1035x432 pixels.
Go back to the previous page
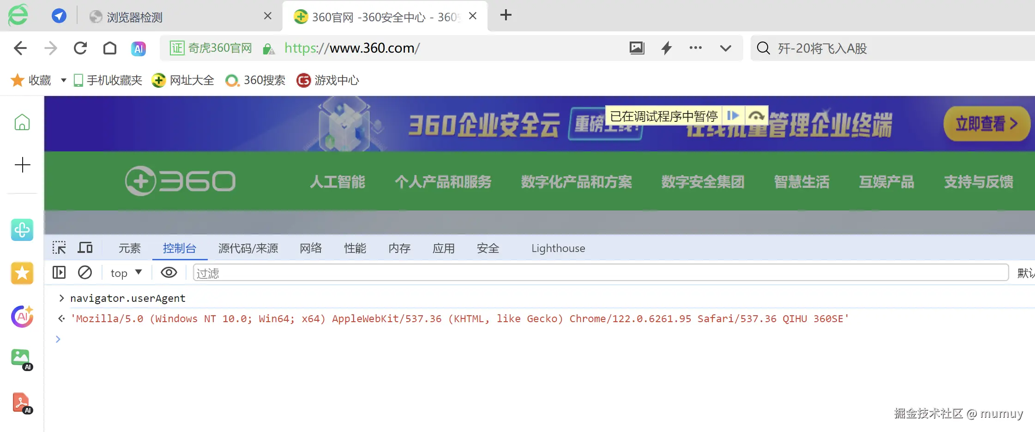point(20,48)
